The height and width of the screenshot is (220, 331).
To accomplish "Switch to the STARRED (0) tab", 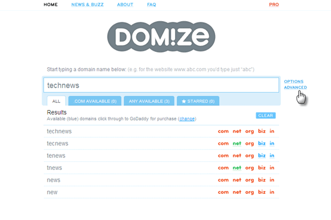I will pyautogui.click(x=198, y=101).
